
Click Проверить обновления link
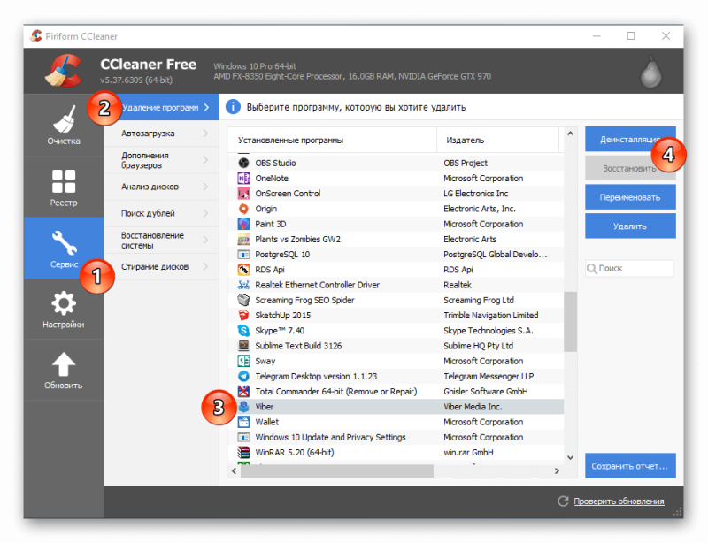pos(619,501)
